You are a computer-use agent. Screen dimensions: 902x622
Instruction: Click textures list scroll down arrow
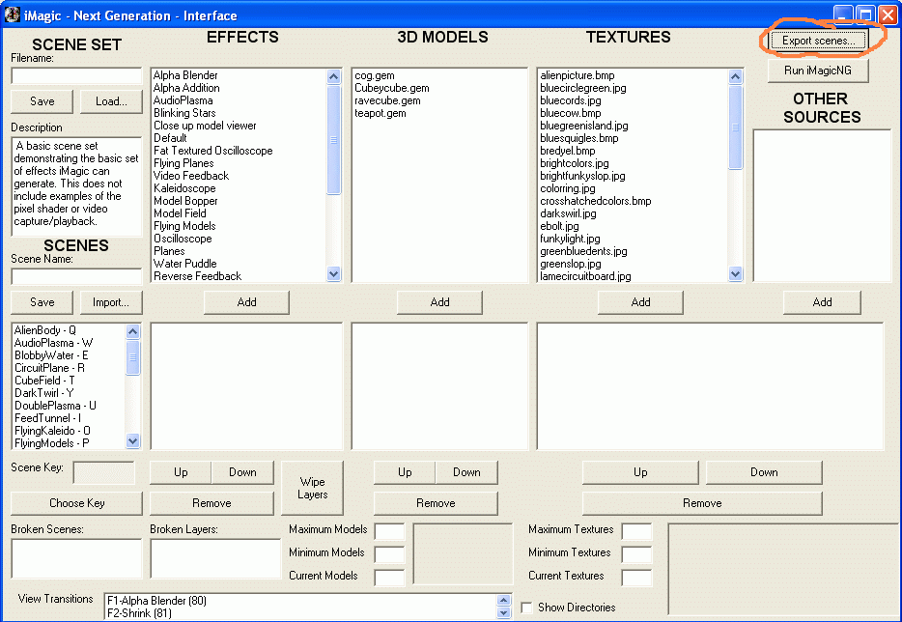735,274
